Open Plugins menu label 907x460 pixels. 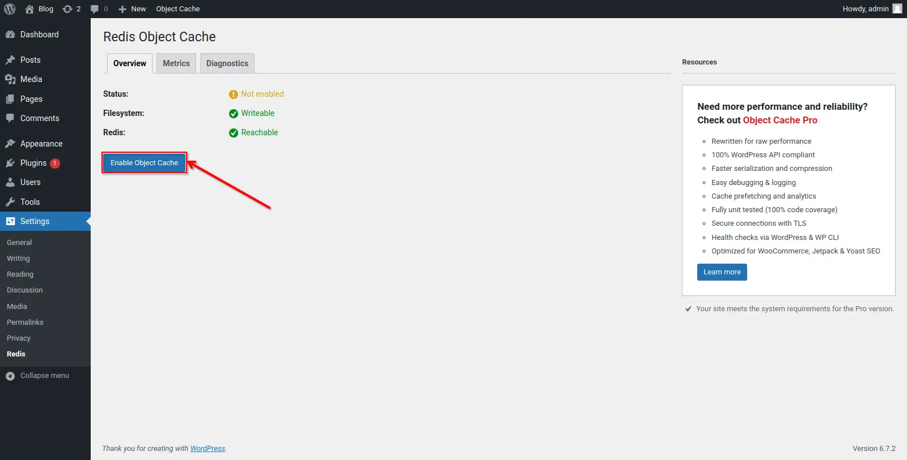[x=33, y=163]
